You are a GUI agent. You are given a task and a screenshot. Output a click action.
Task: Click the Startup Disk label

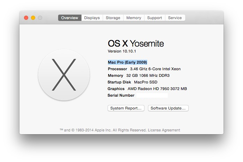(119, 82)
